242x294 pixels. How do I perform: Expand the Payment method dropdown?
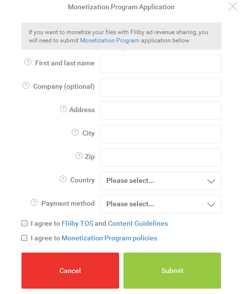pos(161,204)
